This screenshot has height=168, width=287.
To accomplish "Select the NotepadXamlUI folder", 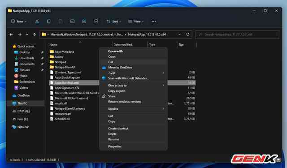I will tap(65, 67).
